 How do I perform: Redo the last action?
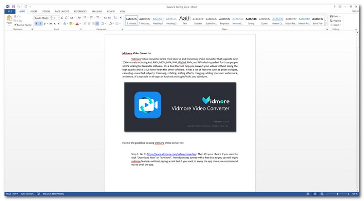click(x=26, y=7)
